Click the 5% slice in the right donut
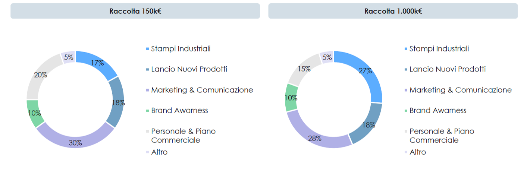This screenshot has height=171, width=524. [327, 57]
